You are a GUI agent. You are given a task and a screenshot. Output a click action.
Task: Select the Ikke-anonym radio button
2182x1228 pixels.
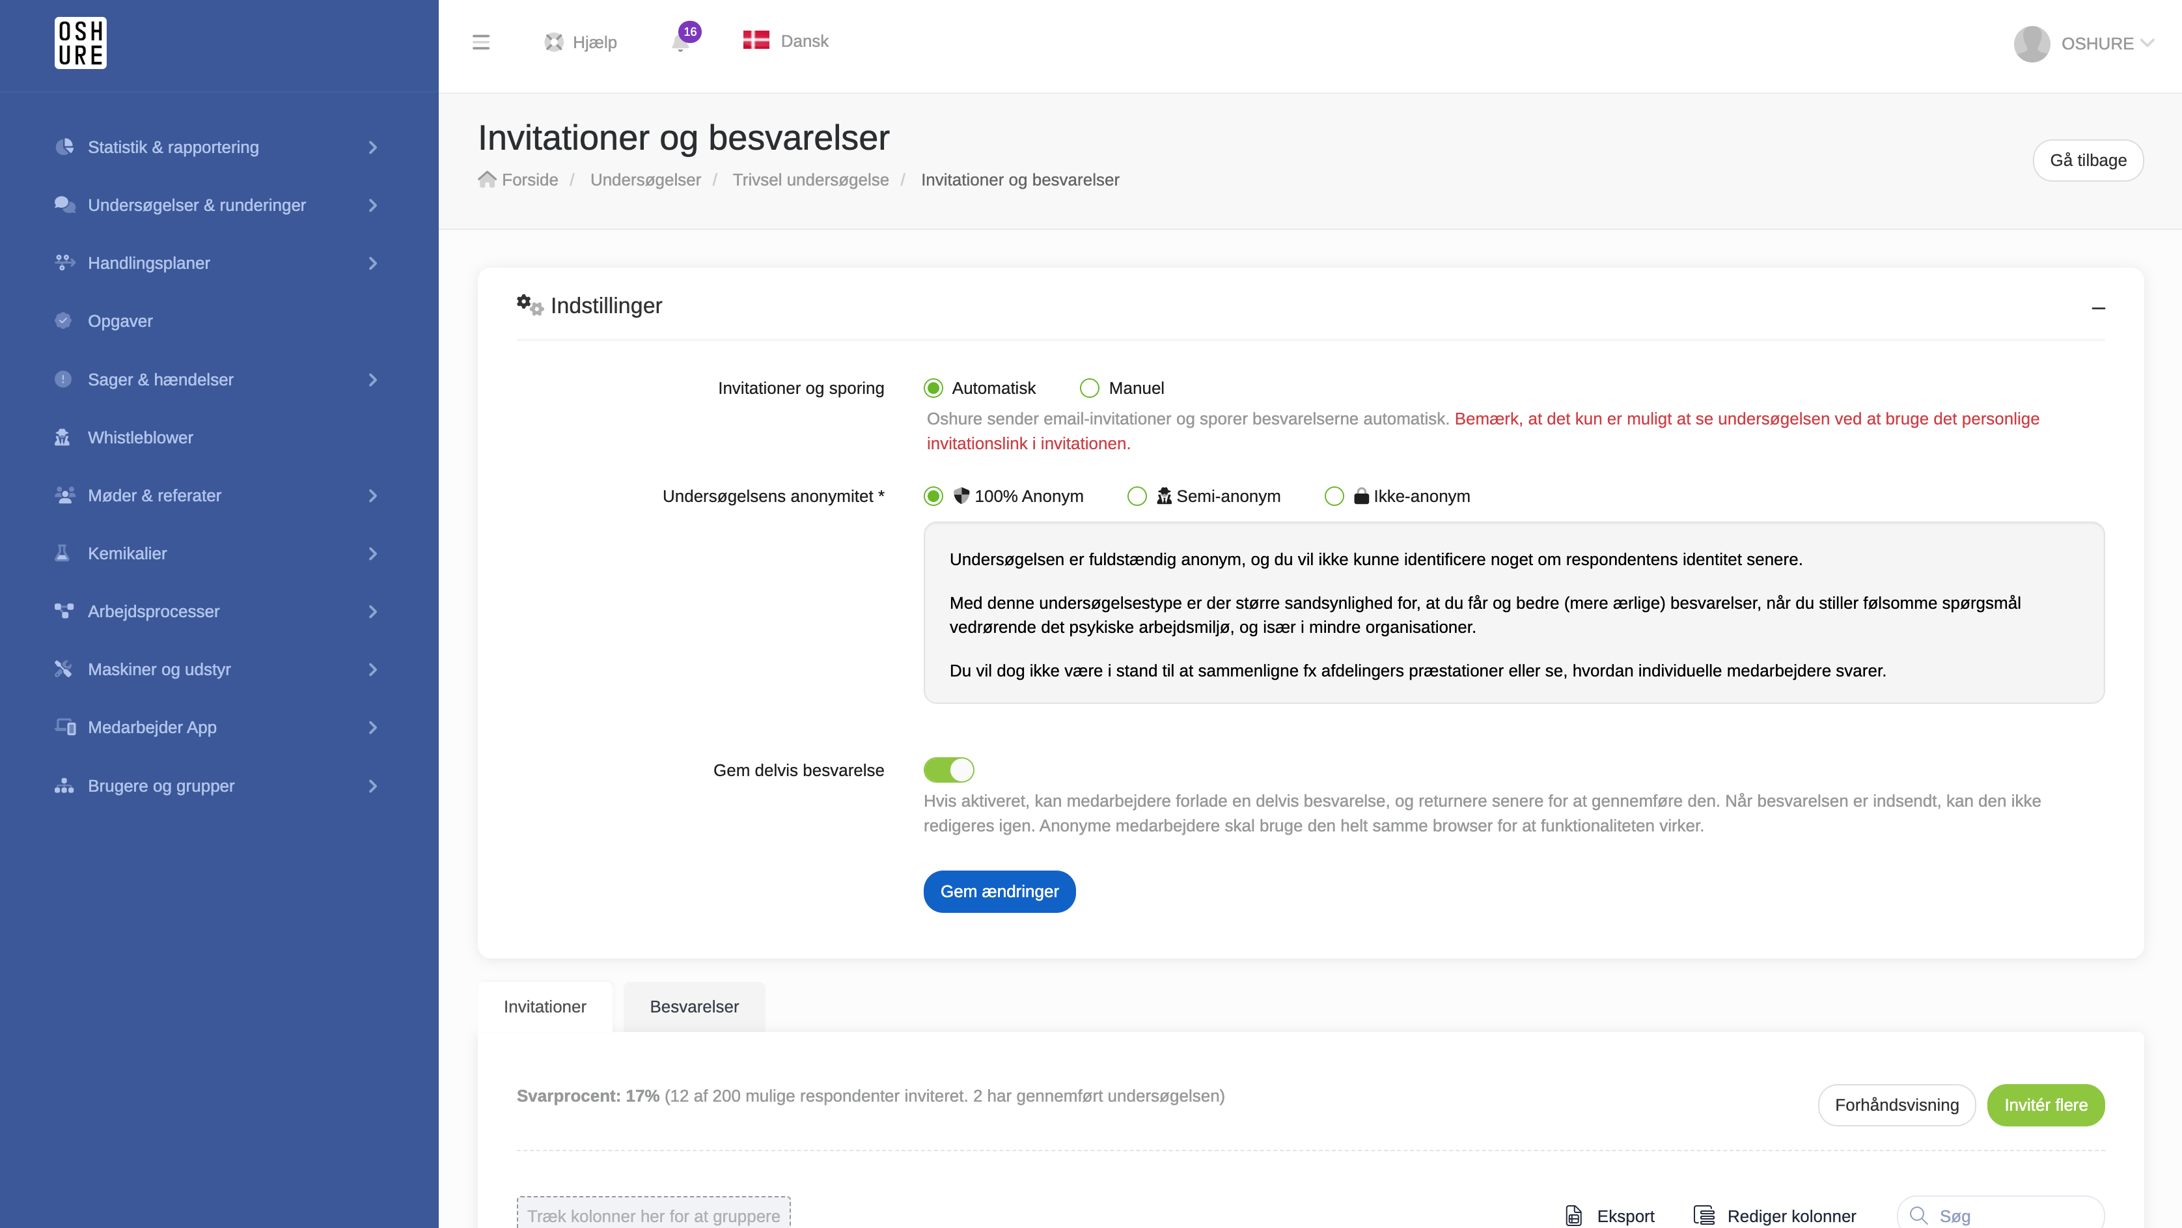(x=1334, y=495)
